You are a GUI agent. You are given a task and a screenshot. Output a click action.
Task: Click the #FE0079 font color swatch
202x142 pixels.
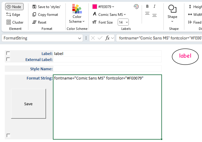click(x=95, y=7)
